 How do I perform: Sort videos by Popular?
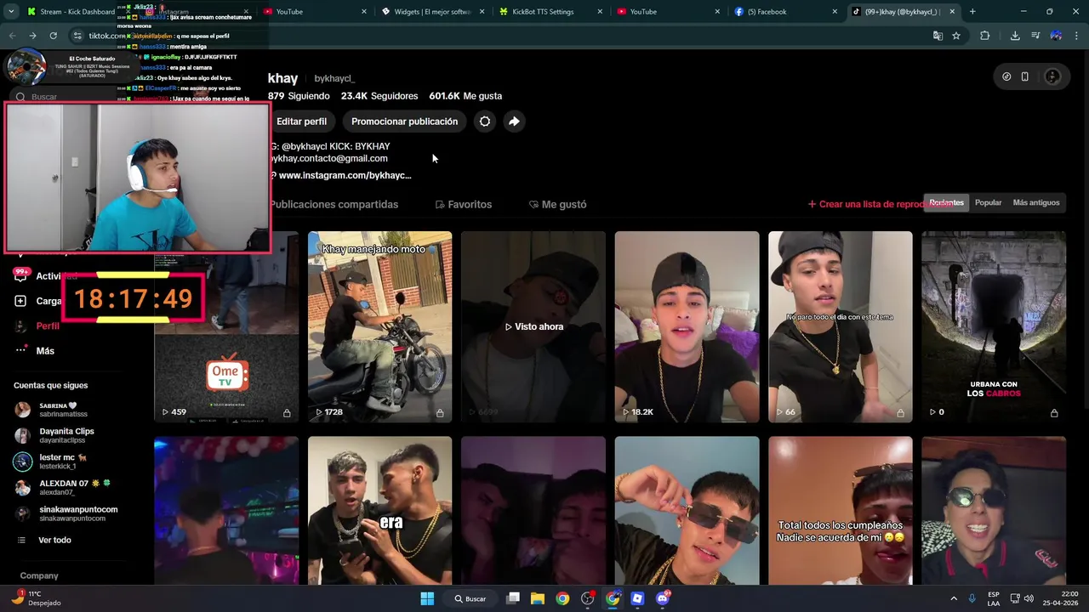coord(988,202)
